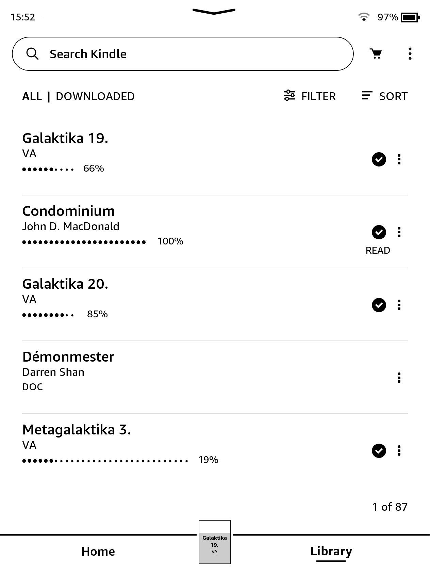Tap the search magnifier icon
This screenshot has width=430, height=572.
pos(32,54)
